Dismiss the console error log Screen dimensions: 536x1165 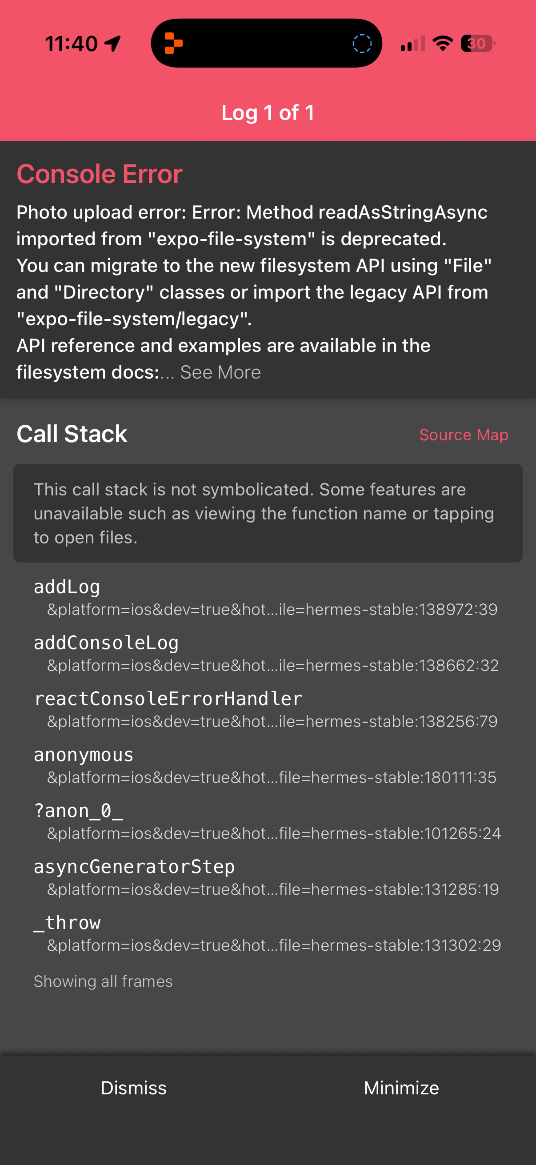[x=134, y=1087]
